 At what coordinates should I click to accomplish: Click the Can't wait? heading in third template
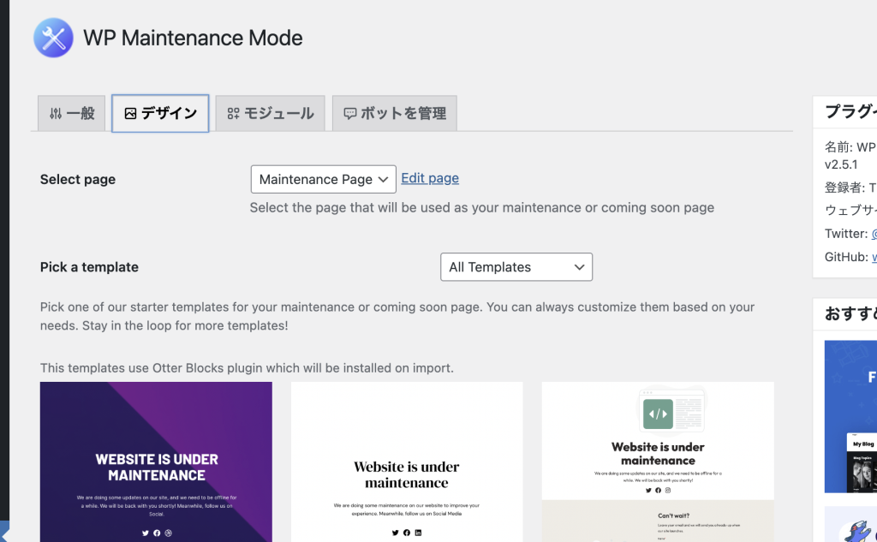[x=673, y=515]
